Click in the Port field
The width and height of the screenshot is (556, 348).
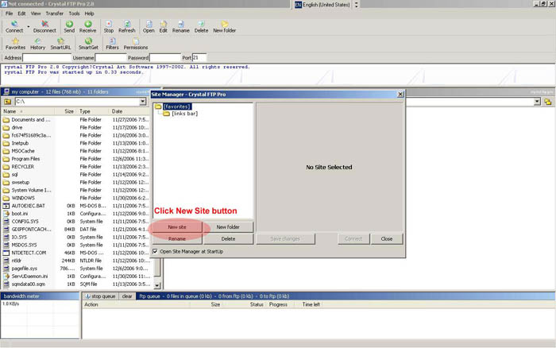point(199,57)
